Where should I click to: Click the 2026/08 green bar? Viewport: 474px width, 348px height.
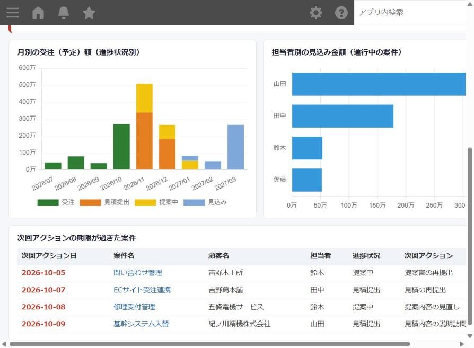click(x=76, y=163)
